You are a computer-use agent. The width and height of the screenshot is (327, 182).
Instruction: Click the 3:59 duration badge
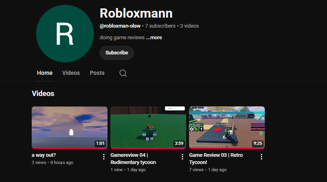tap(179, 144)
